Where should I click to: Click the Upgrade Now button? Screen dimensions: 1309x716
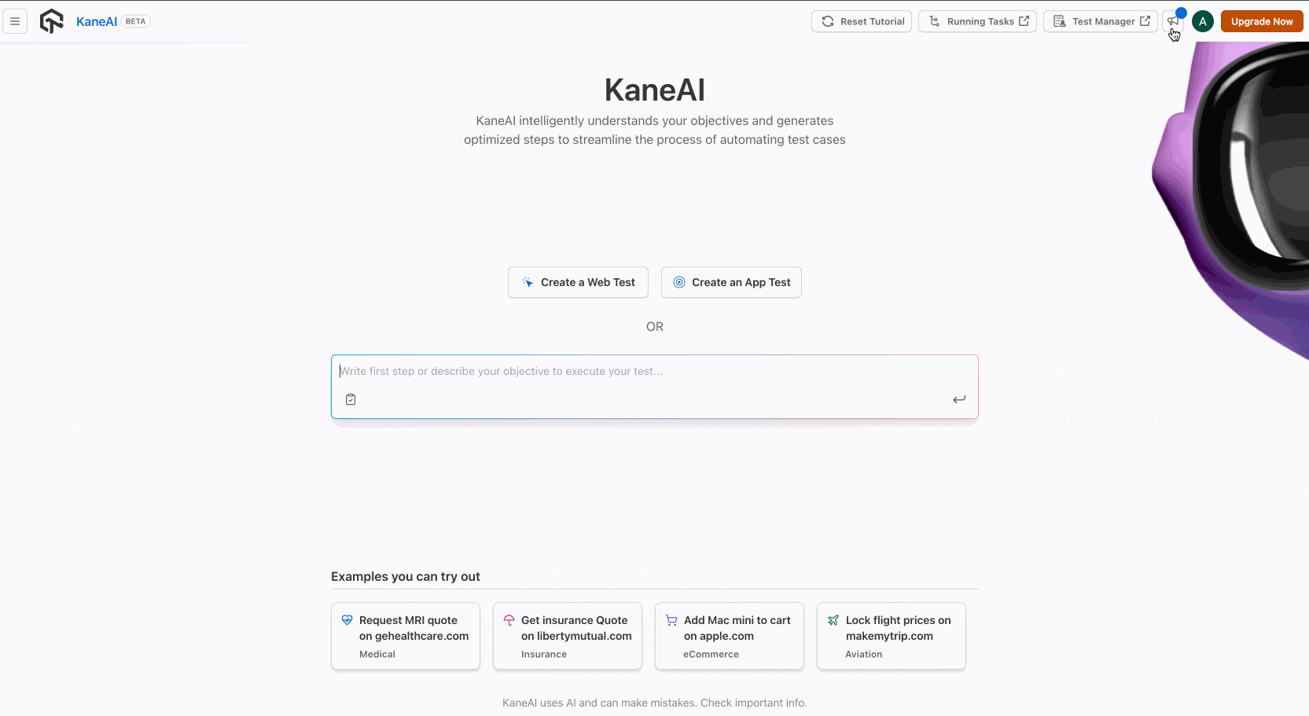pos(1261,21)
